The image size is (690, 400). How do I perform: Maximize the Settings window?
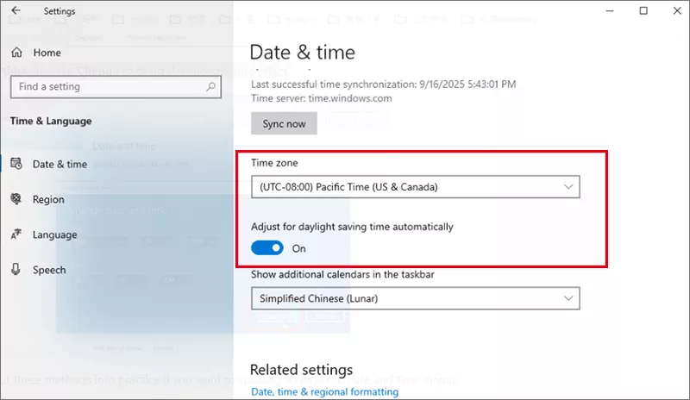pos(643,10)
